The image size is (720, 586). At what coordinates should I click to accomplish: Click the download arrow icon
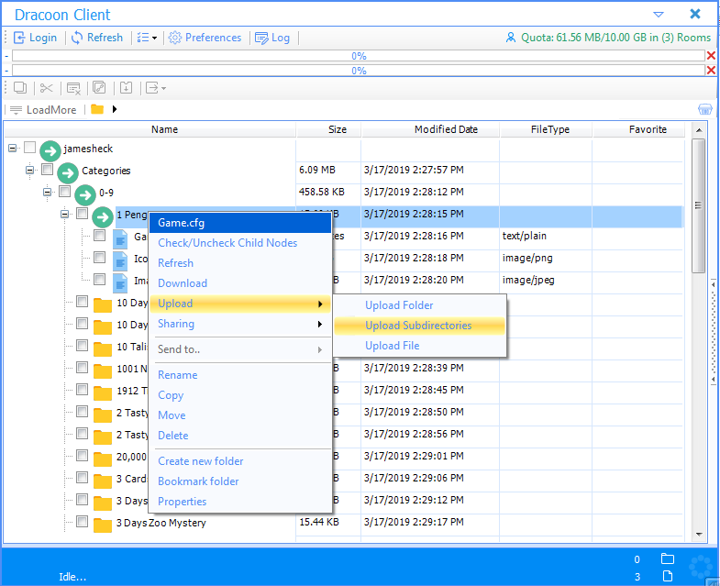pos(127,87)
